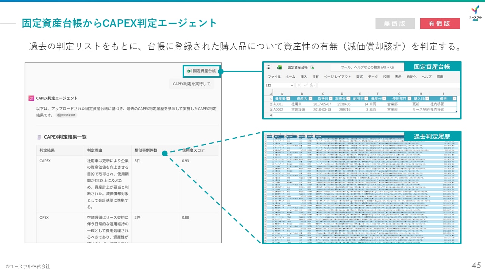Screen dimensions: 485x273
Task: Switch to the データ ribbon tab
Action: point(373,76)
